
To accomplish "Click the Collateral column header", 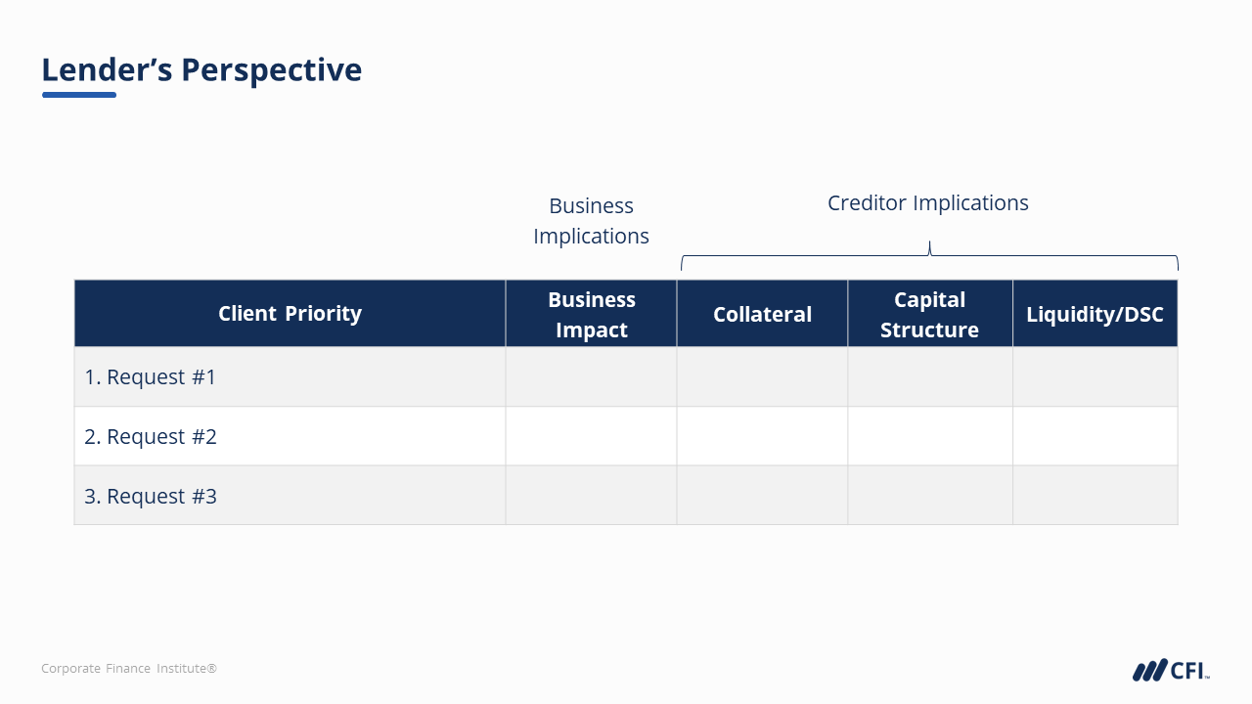I will tap(762, 314).
